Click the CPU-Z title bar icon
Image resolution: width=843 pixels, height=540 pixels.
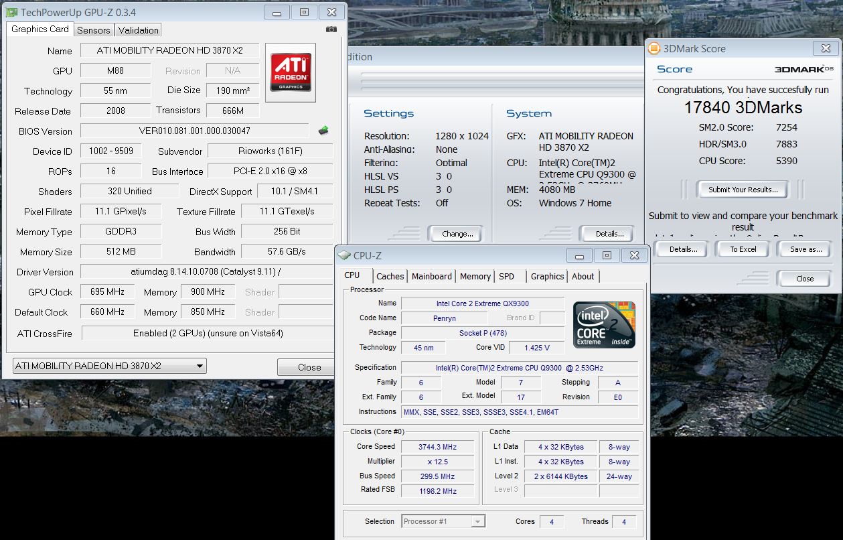pos(344,255)
